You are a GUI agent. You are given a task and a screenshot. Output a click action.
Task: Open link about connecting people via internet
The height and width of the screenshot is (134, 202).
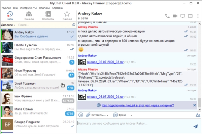point(138,105)
